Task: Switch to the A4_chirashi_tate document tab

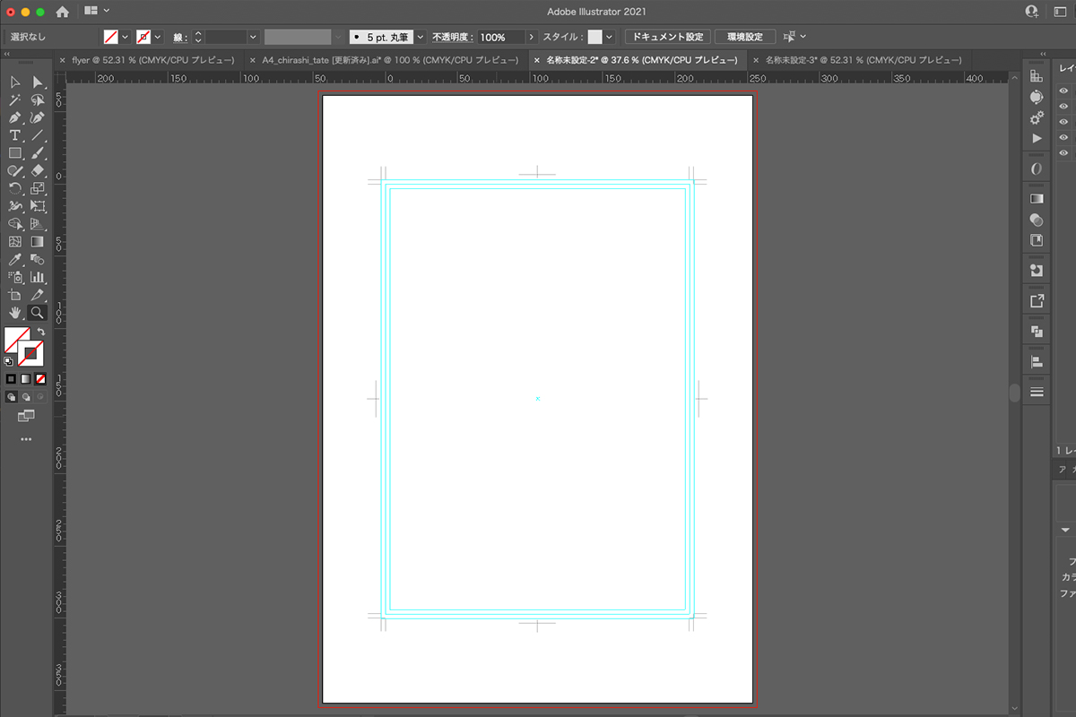Action: pos(389,60)
